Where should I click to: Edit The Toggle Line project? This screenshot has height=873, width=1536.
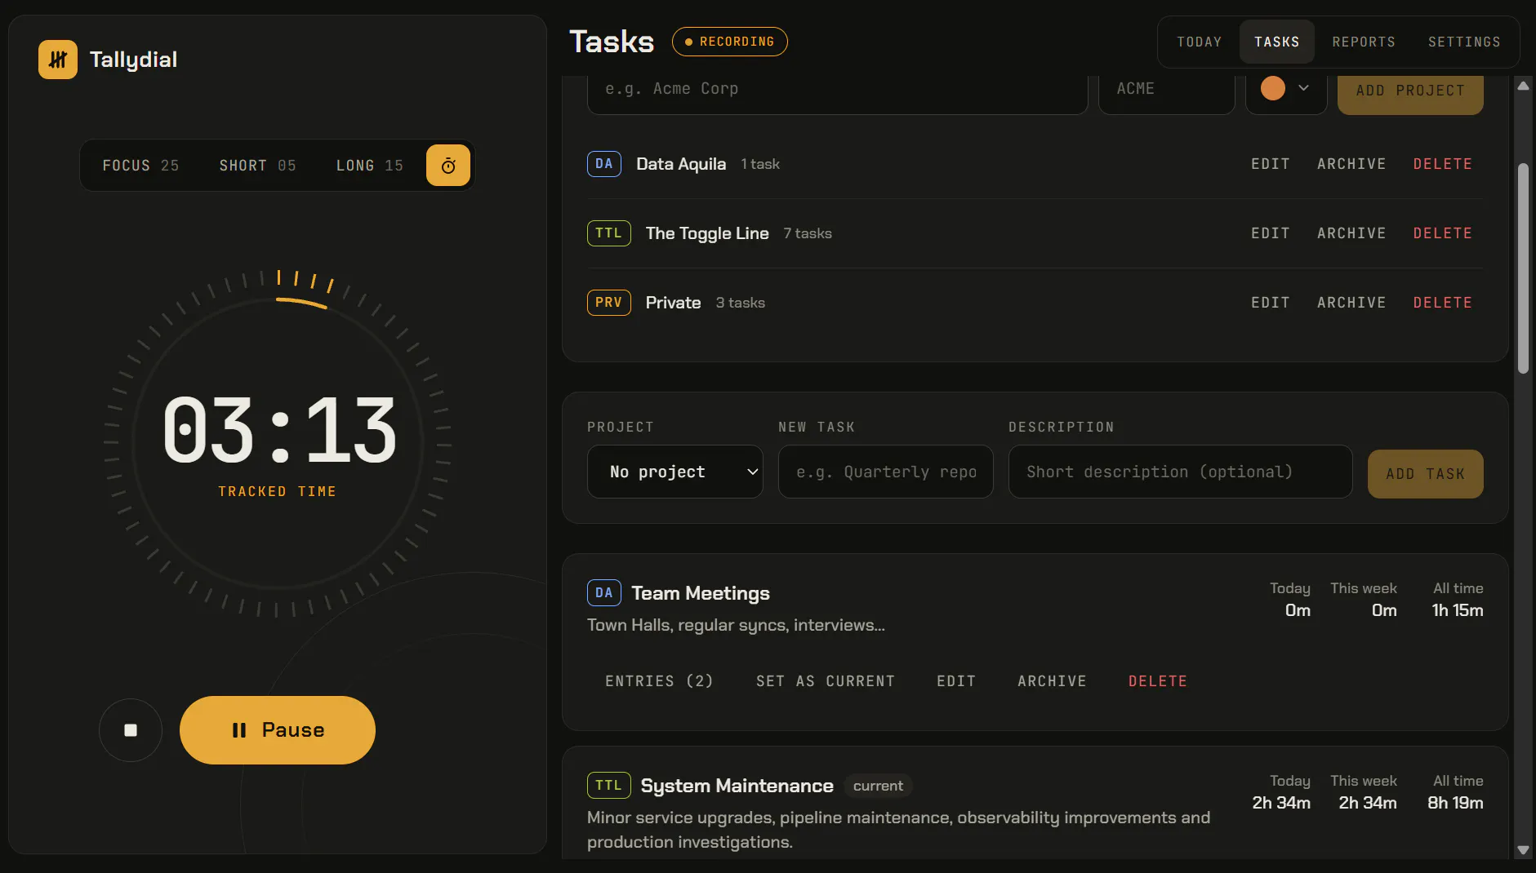(x=1271, y=233)
